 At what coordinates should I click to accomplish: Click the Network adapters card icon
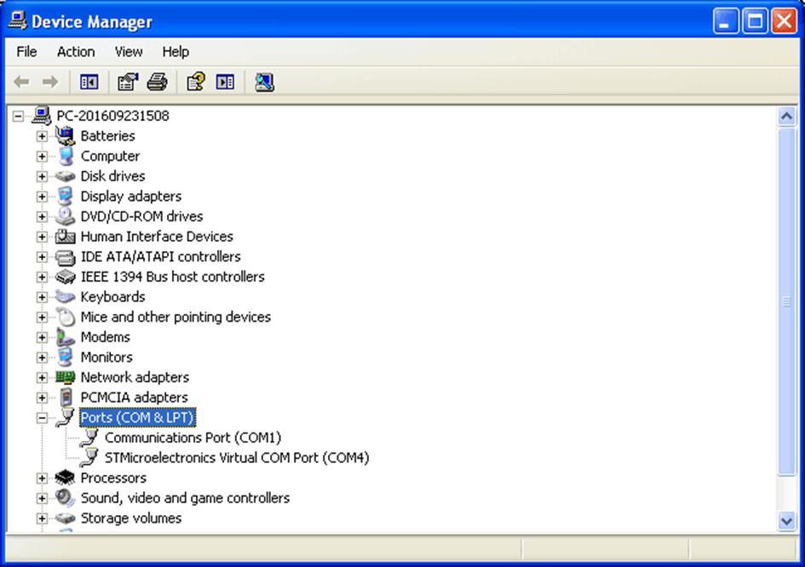point(66,377)
